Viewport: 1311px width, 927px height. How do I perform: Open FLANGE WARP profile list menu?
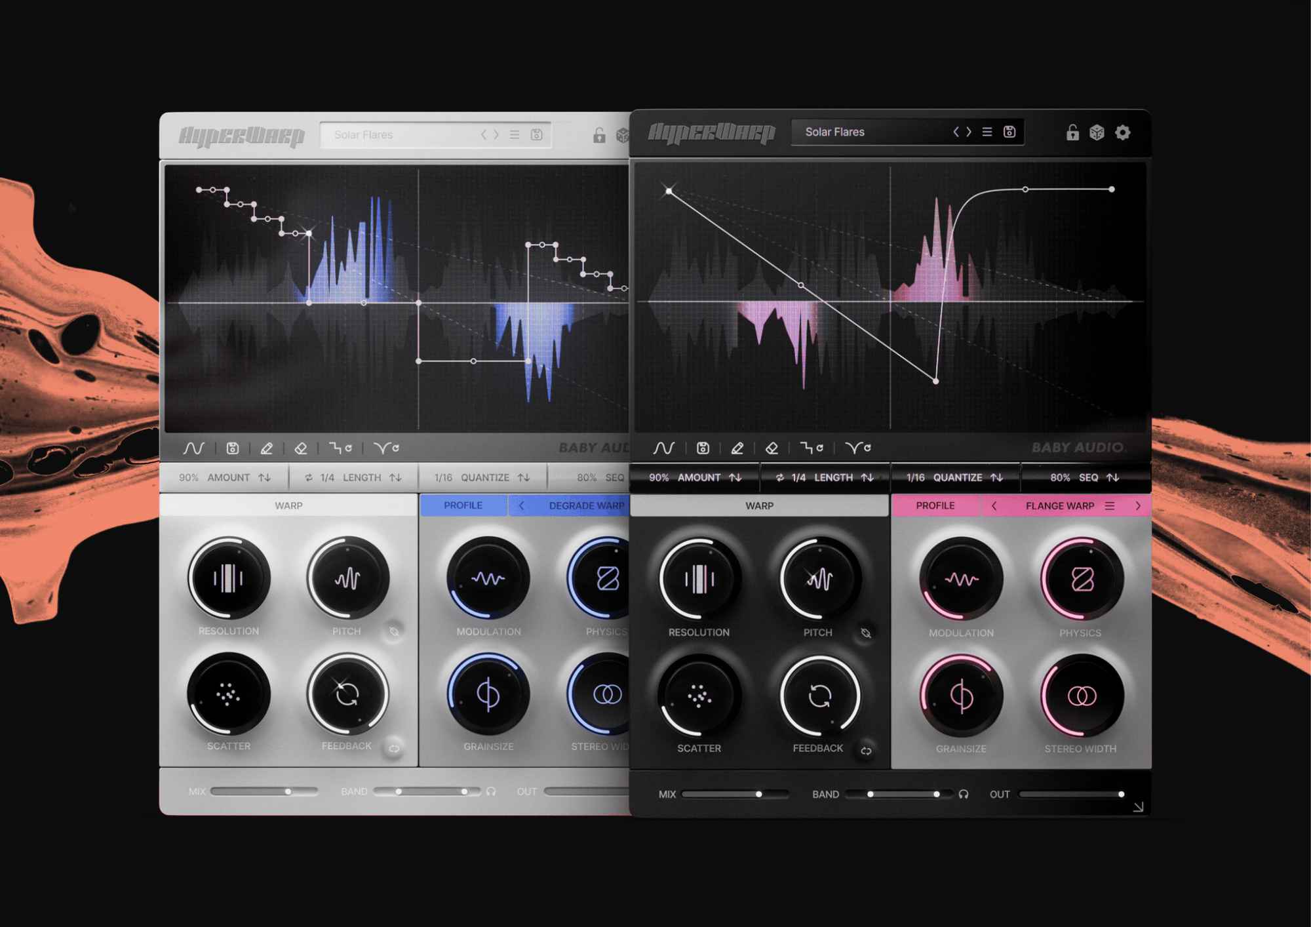tap(1110, 505)
